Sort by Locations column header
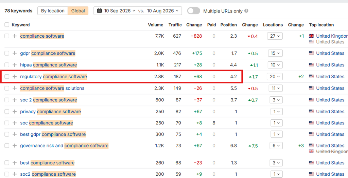Viewport: 348px width, 178px height. click(273, 25)
